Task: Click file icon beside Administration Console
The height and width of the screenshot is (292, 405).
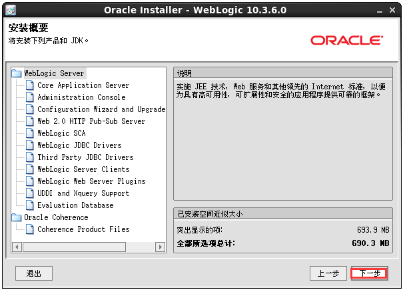Action: click(x=30, y=97)
